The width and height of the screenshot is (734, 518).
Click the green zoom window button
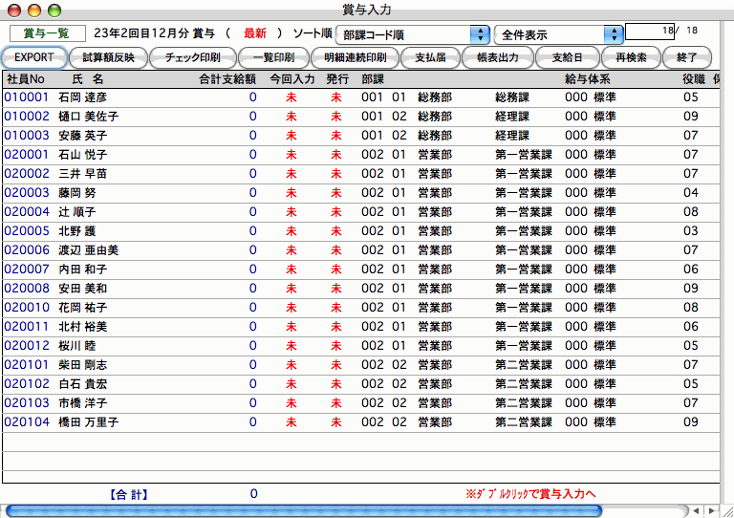point(54,10)
